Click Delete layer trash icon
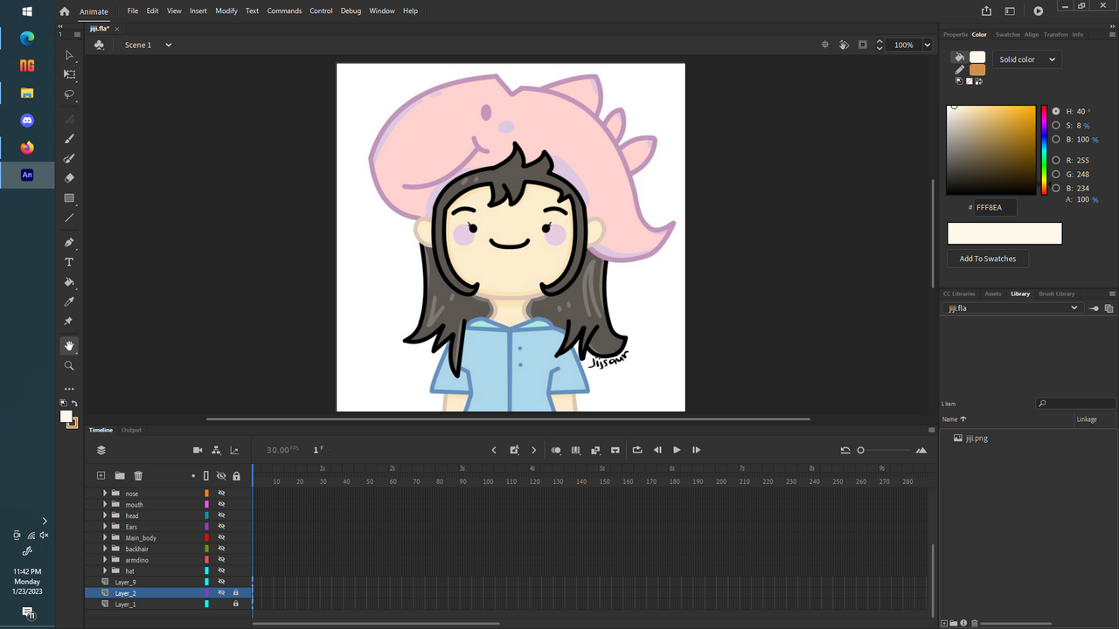 coord(138,475)
